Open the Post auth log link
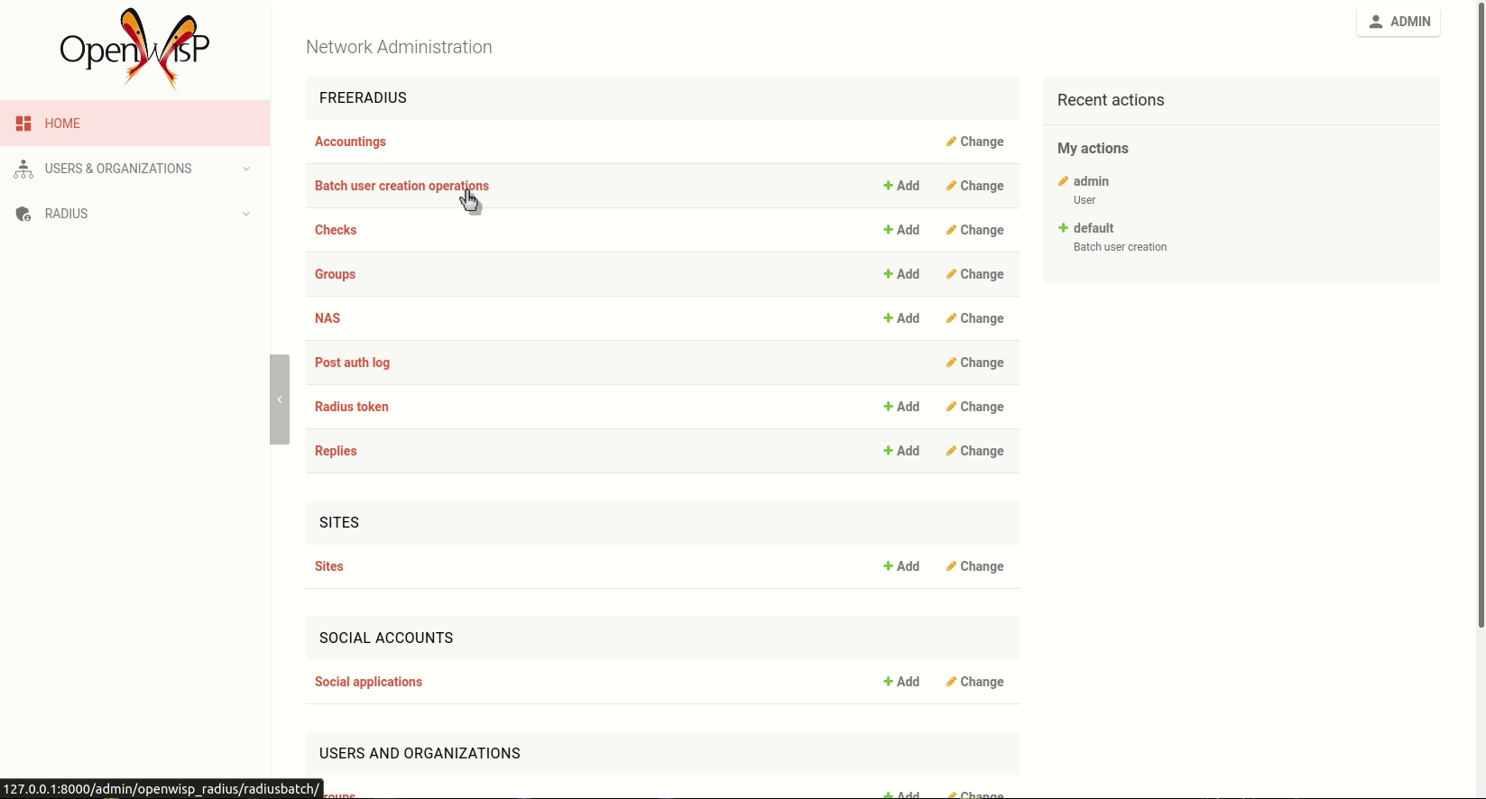The image size is (1486, 799). (352, 363)
